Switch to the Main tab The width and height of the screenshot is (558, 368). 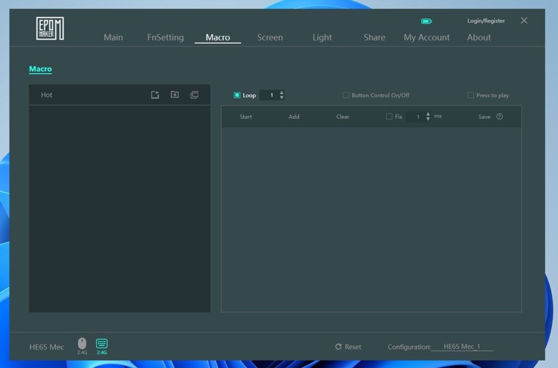click(x=113, y=37)
